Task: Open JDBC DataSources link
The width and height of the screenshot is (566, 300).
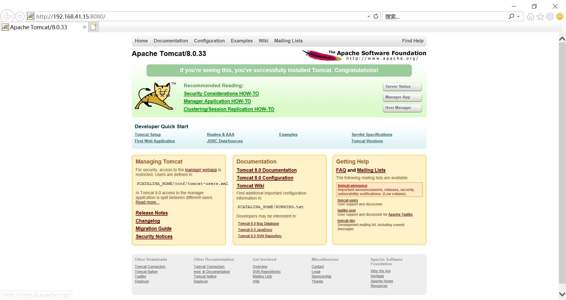Action: coord(225,141)
